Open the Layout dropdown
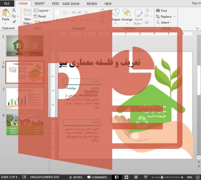Screen dimensions: 201x180 pyautogui.click(x=42, y=10)
